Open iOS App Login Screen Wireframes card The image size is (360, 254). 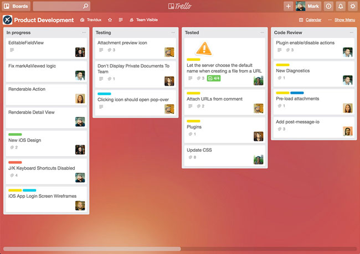[47, 199]
